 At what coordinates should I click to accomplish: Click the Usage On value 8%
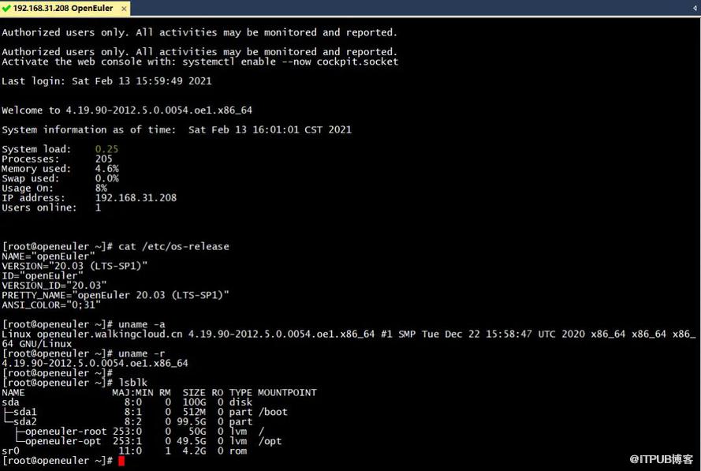point(101,188)
